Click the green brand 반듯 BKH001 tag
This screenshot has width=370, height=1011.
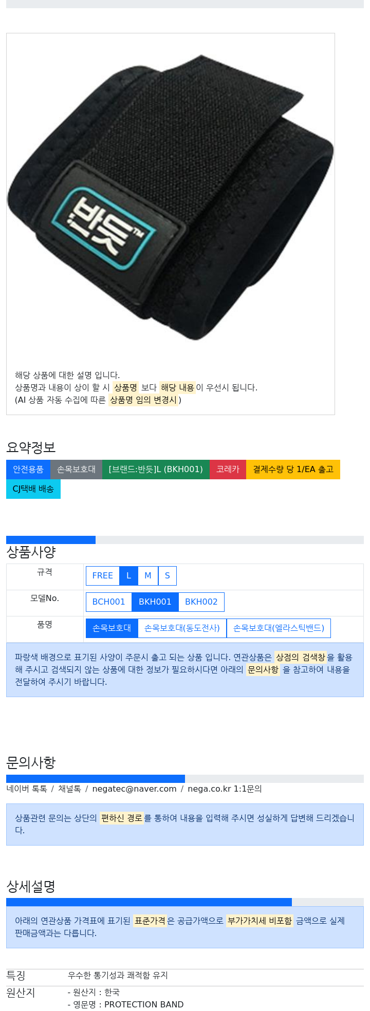click(x=156, y=470)
